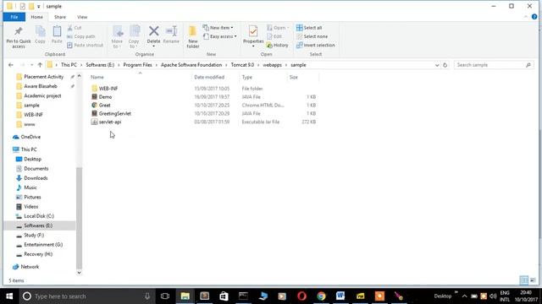Click Invert selection command
This screenshot has height=304, width=542.
click(x=316, y=45)
